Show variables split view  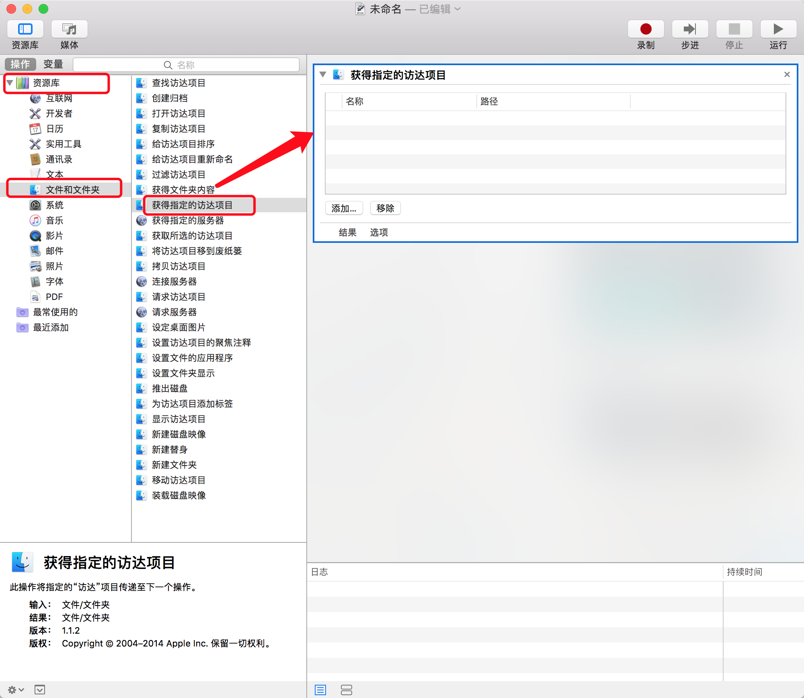coord(346,690)
